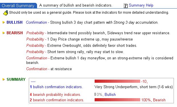Click '2 bearish confirmation indicators' text
Image resolution: width=177 pixels, height=107 pixels.
[x=57, y=100]
